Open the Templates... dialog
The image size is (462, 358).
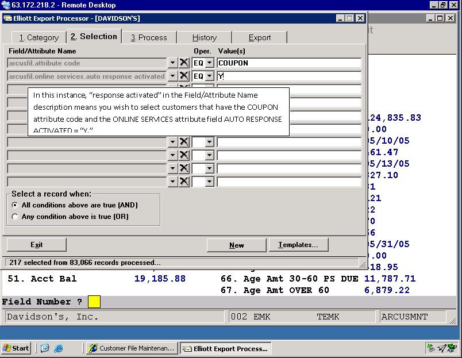298,245
